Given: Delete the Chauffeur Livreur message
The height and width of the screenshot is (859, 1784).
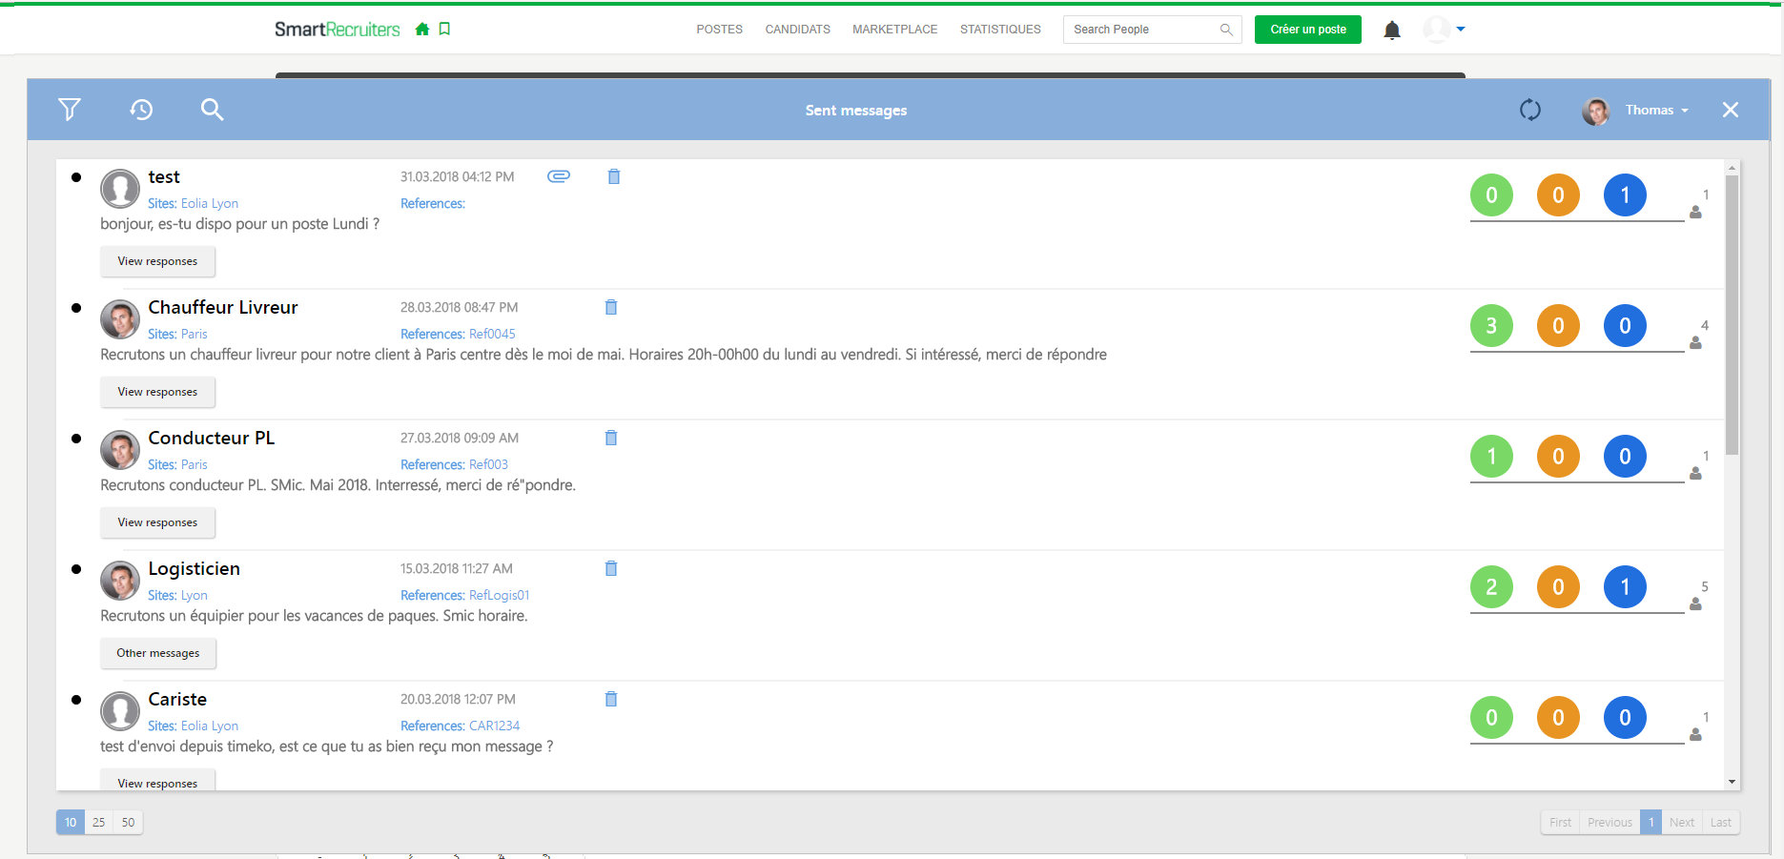Looking at the screenshot, I should (x=611, y=307).
